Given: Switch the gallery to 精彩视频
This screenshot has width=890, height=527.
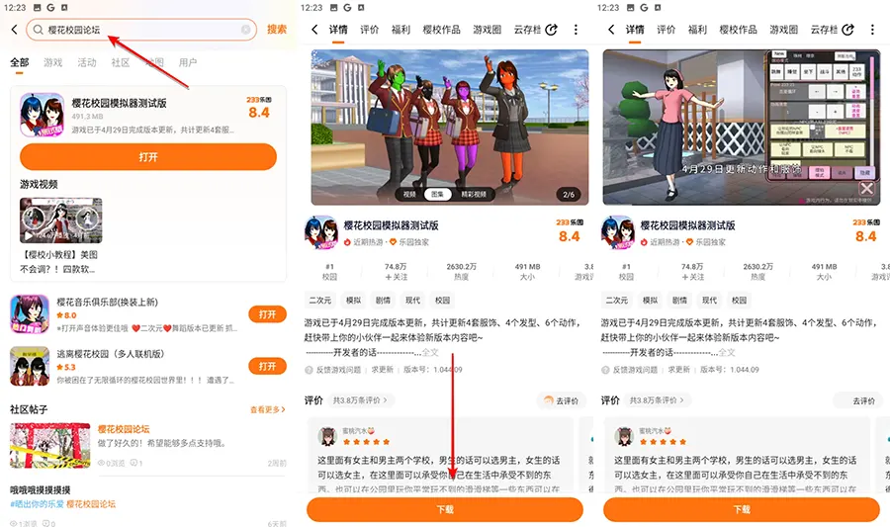Looking at the screenshot, I should (x=474, y=194).
